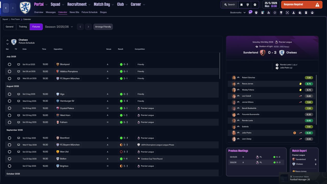Open the News Site tab
This screenshot has height=184, width=327.
pos(74,12)
